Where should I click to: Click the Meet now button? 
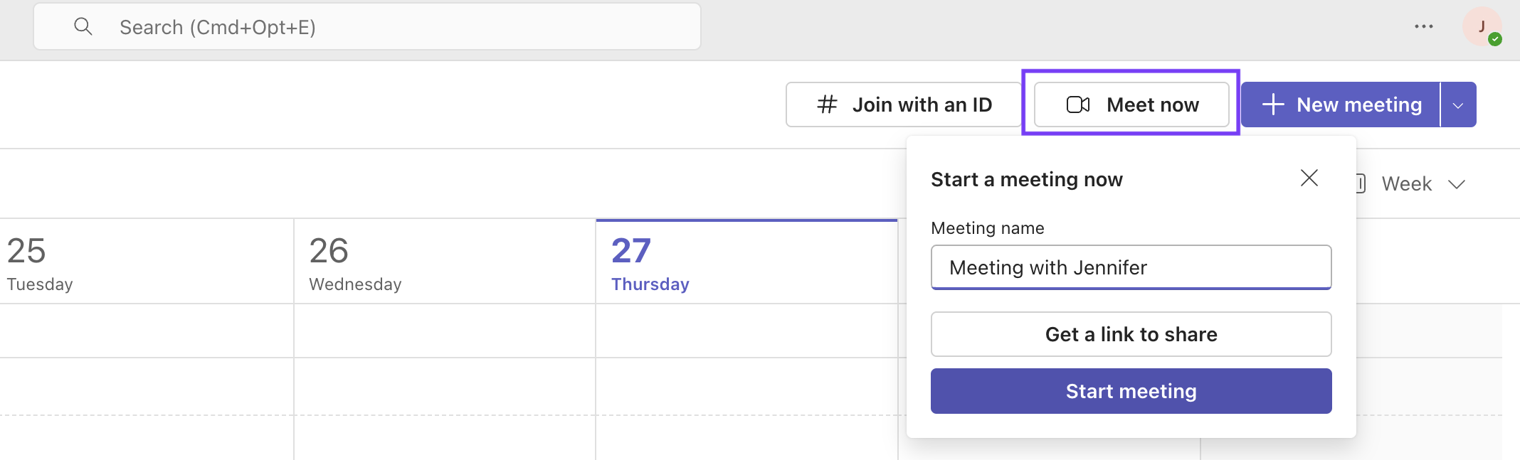tap(1131, 104)
